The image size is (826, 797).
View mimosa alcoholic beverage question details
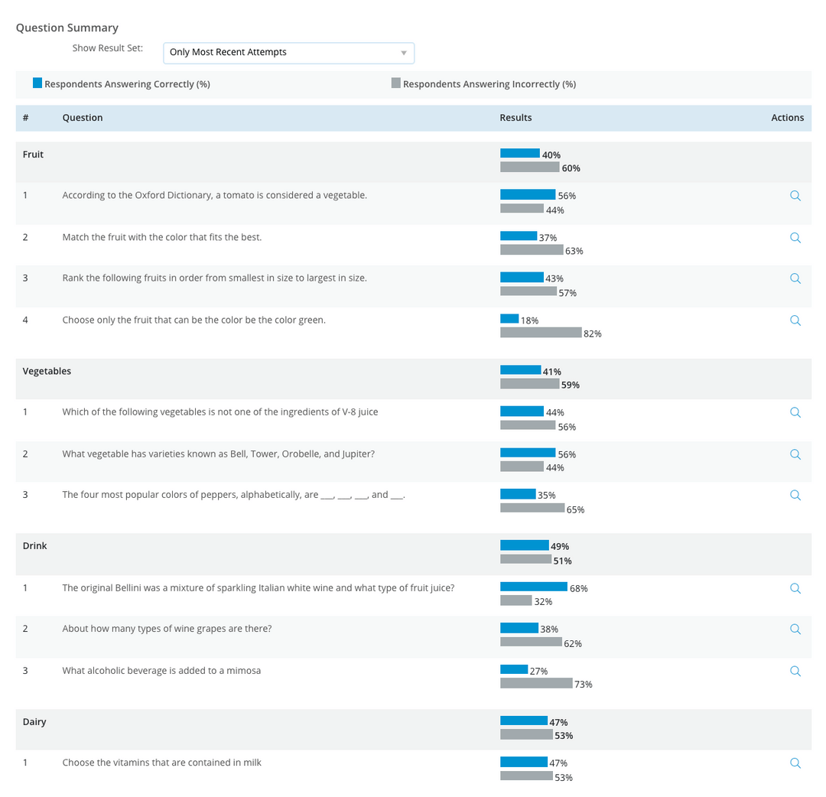(795, 671)
